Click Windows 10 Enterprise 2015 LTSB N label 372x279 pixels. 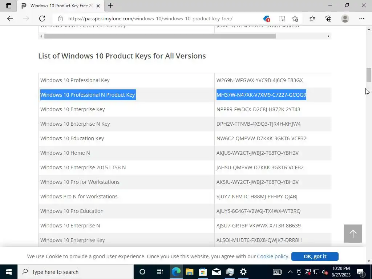click(83, 167)
